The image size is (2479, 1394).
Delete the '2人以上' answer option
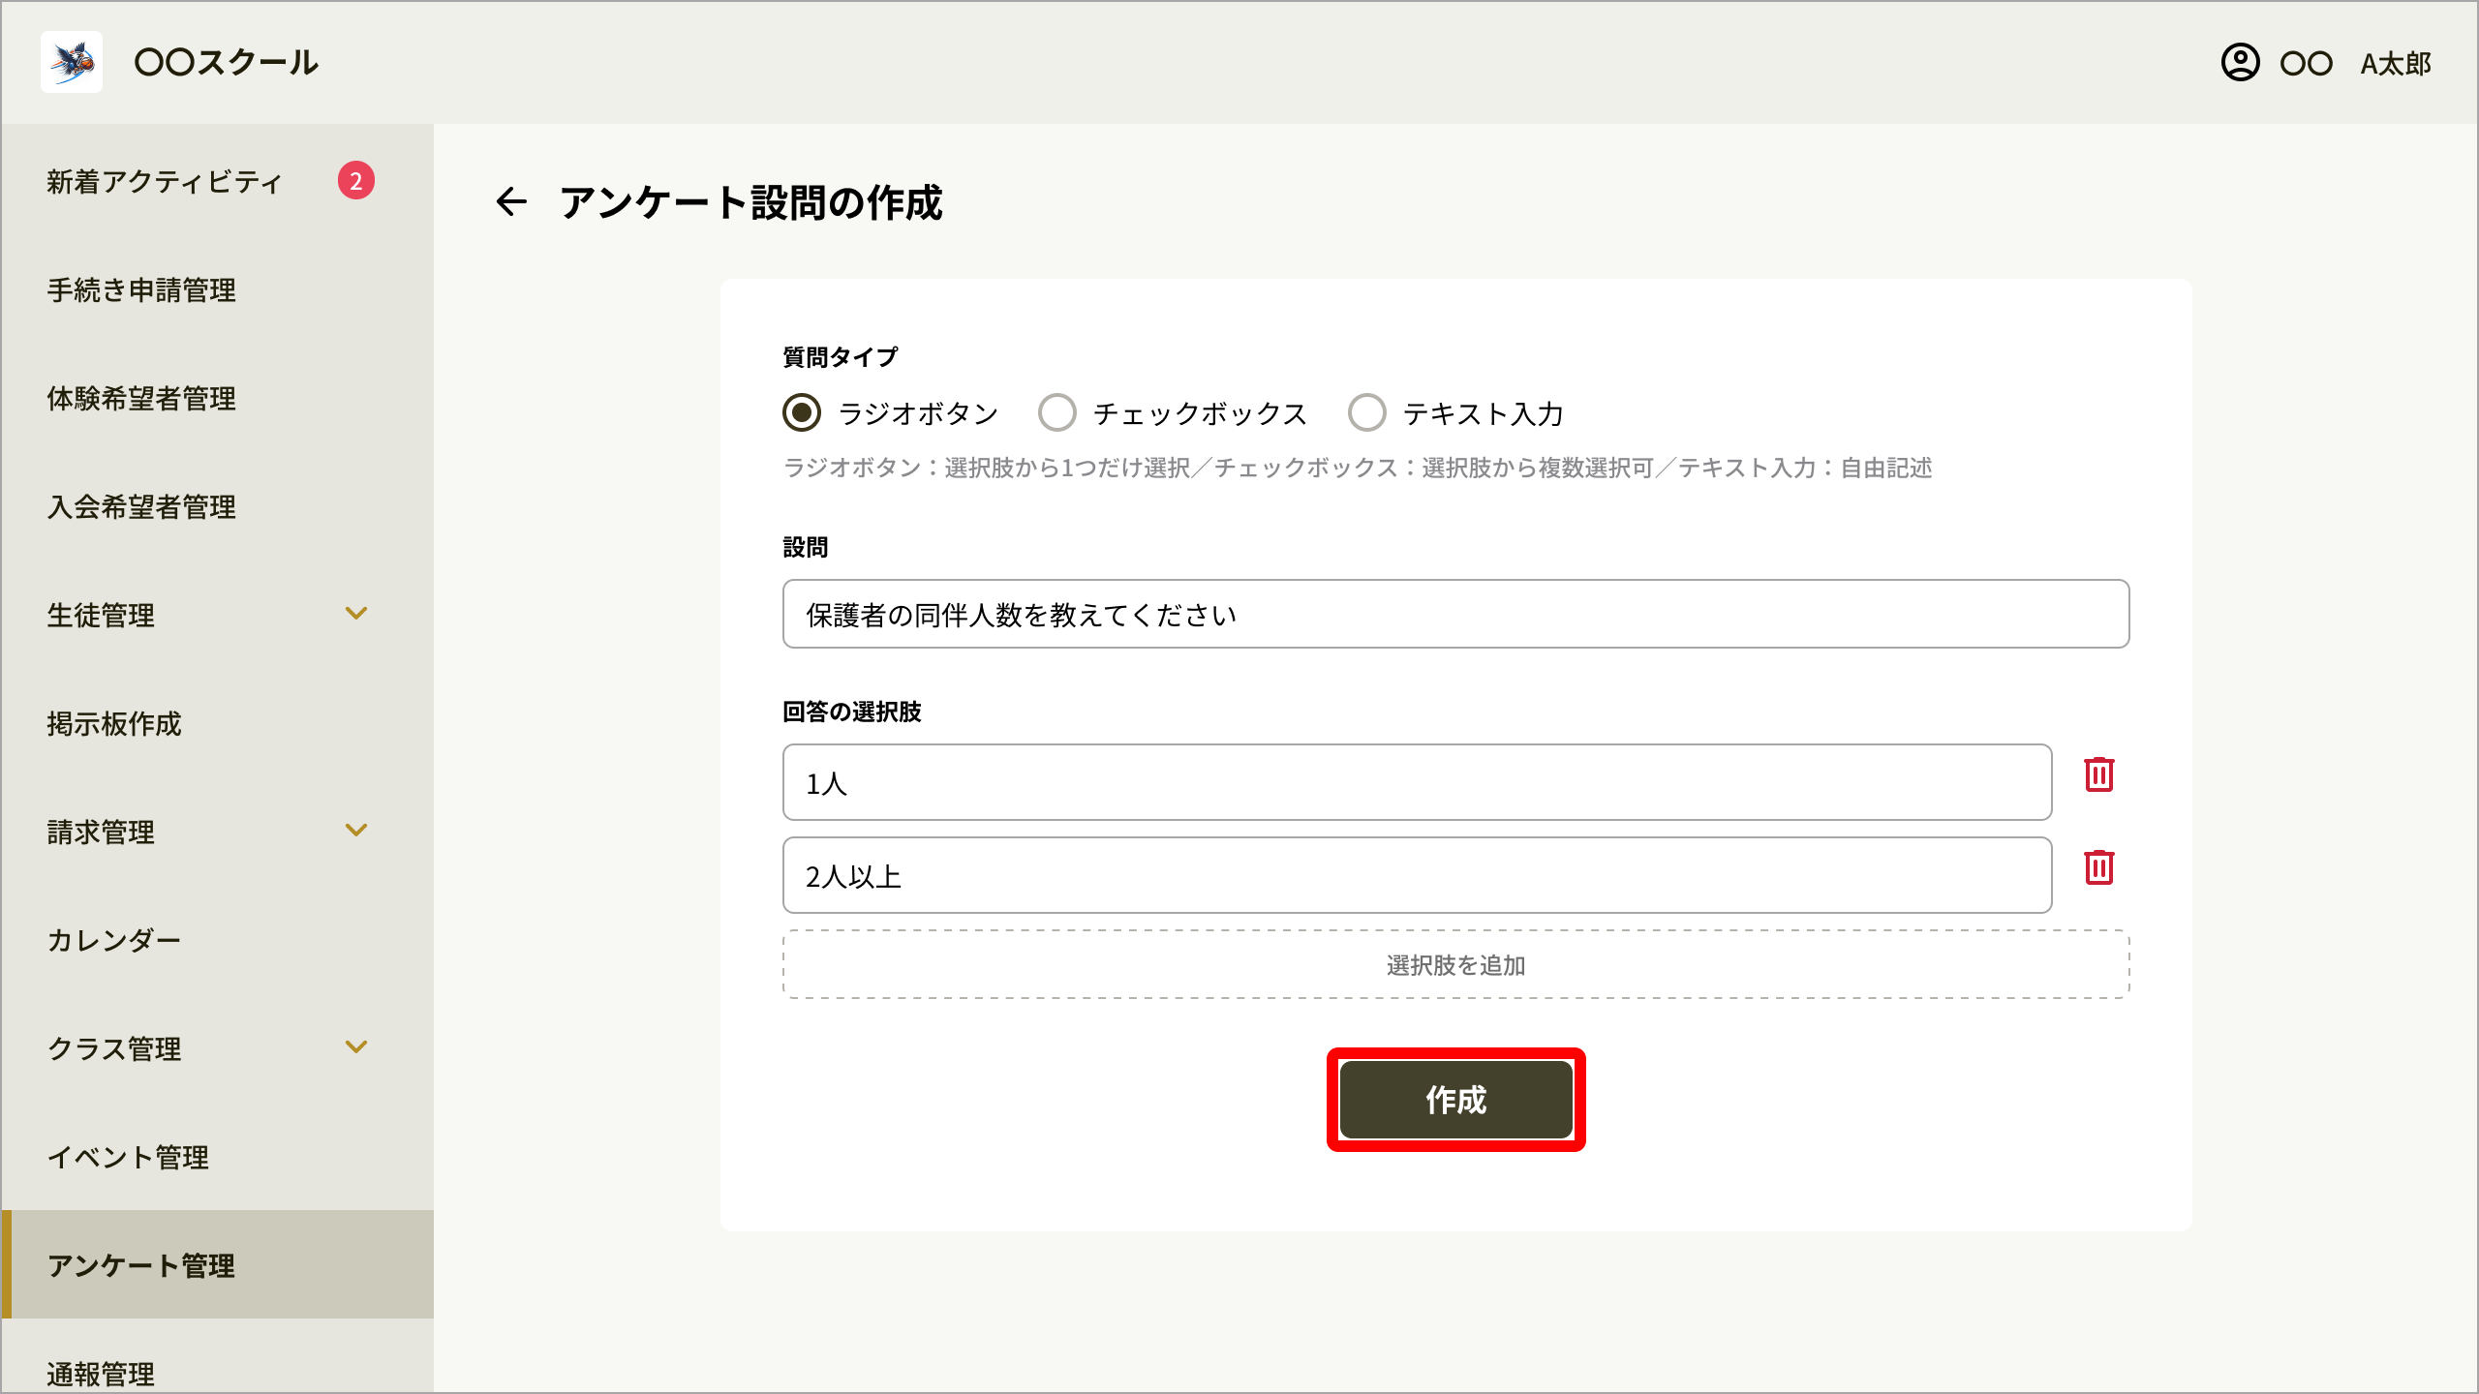[2098, 867]
